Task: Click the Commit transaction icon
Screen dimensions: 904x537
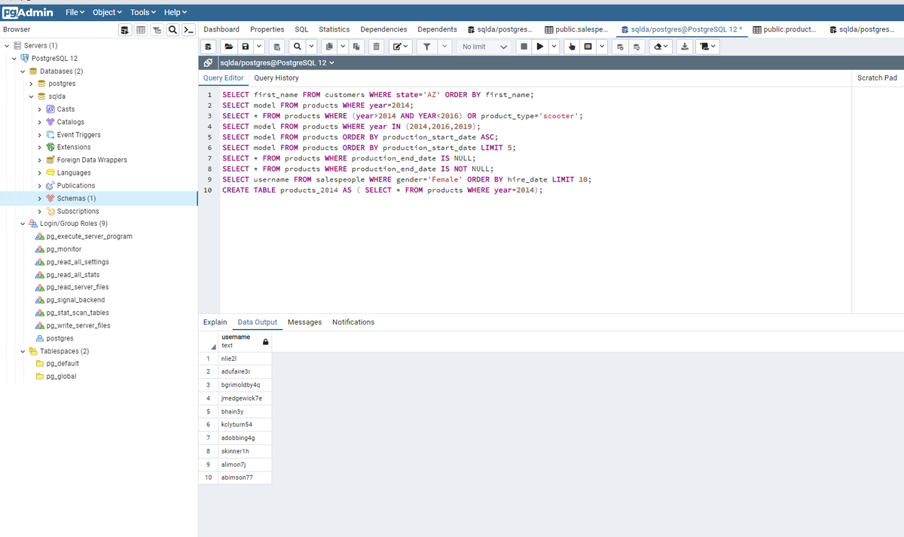Action: coord(621,47)
